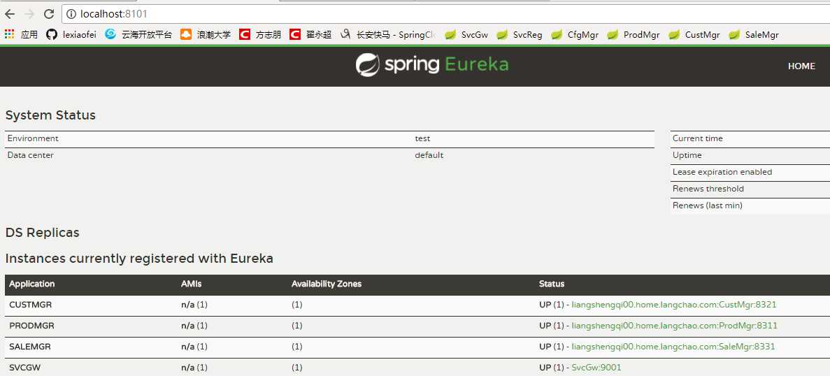The height and width of the screenshot is (376, 830).
Task: Click the Current time row
Action: point(750,138)
